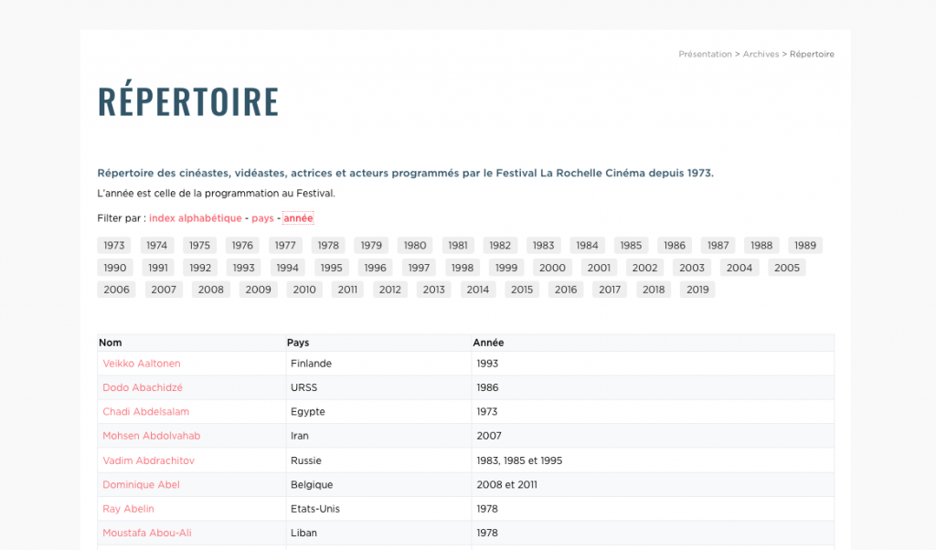Open Dodo Abachidzé entry
The width and height of the screenshot is (936, 550).
coord(142,387)
